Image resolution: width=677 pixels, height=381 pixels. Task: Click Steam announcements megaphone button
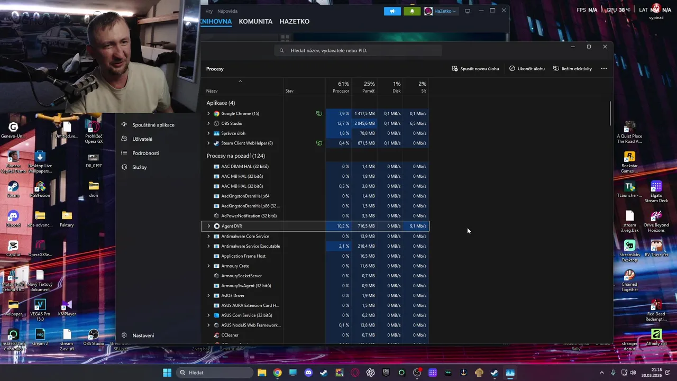pos(392,11)
